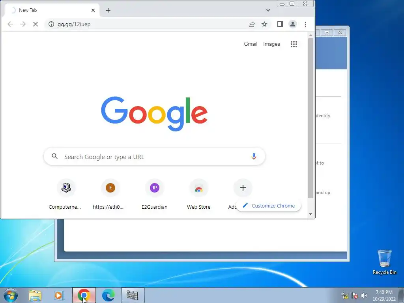404x303 pixels.
Task: Open the E2Guardian shortcut tile
Action: point(154,195)
